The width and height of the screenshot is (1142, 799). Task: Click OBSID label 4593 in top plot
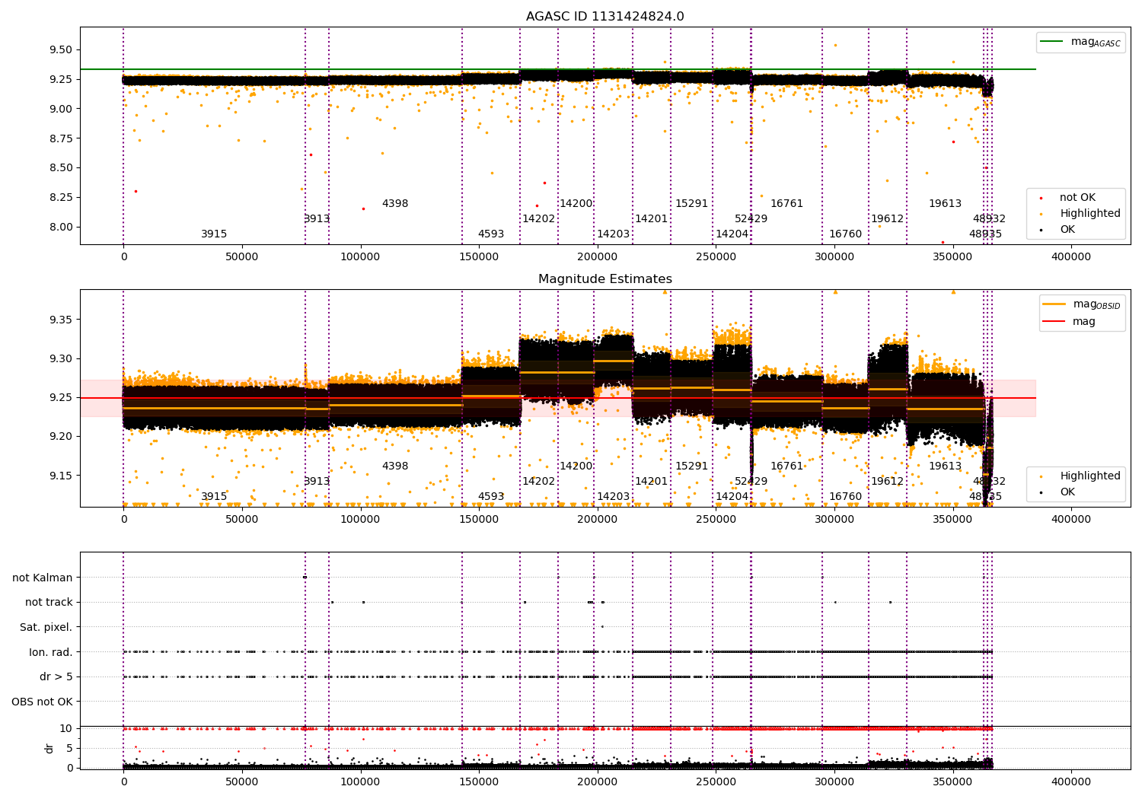click(x=491, y=234)
